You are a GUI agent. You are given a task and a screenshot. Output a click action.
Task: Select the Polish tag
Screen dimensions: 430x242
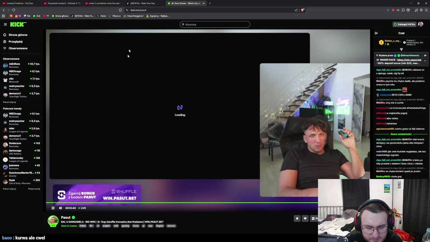click(83, 226)
